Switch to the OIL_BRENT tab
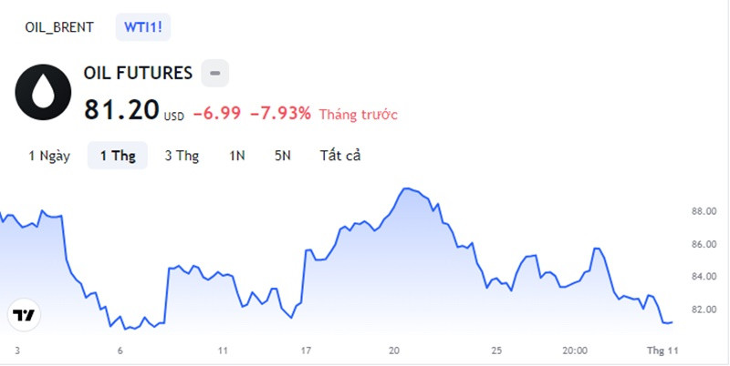The width and height of the screenshot is (730, 366). (x=59, y=27)
